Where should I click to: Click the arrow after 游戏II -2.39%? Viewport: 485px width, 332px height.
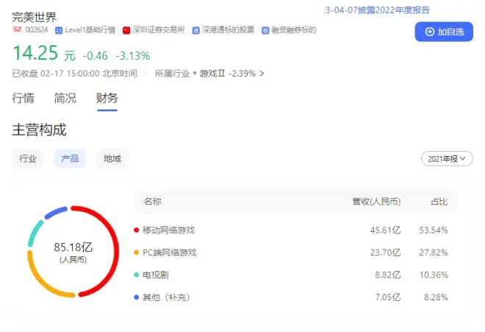[x=262, y=74]
